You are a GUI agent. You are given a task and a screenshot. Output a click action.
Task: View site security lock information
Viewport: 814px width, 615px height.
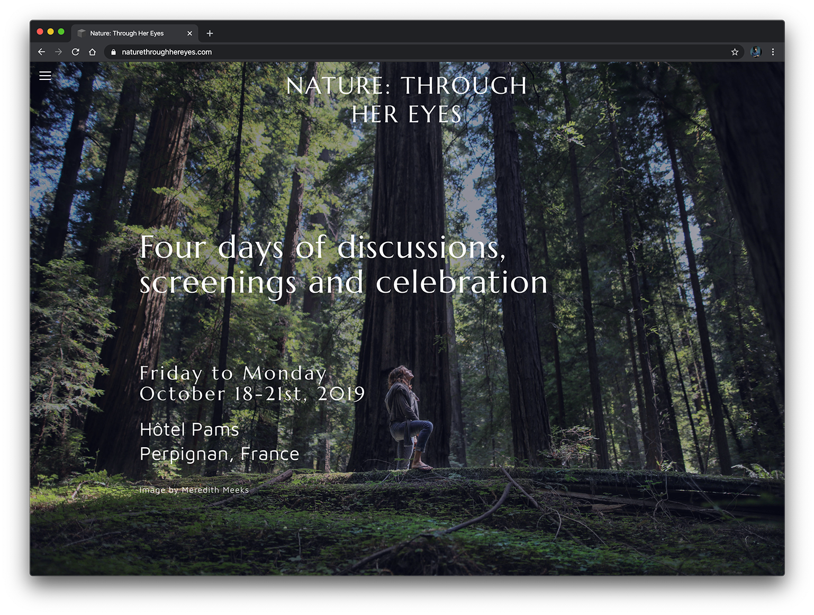click(x=113, y=52)
